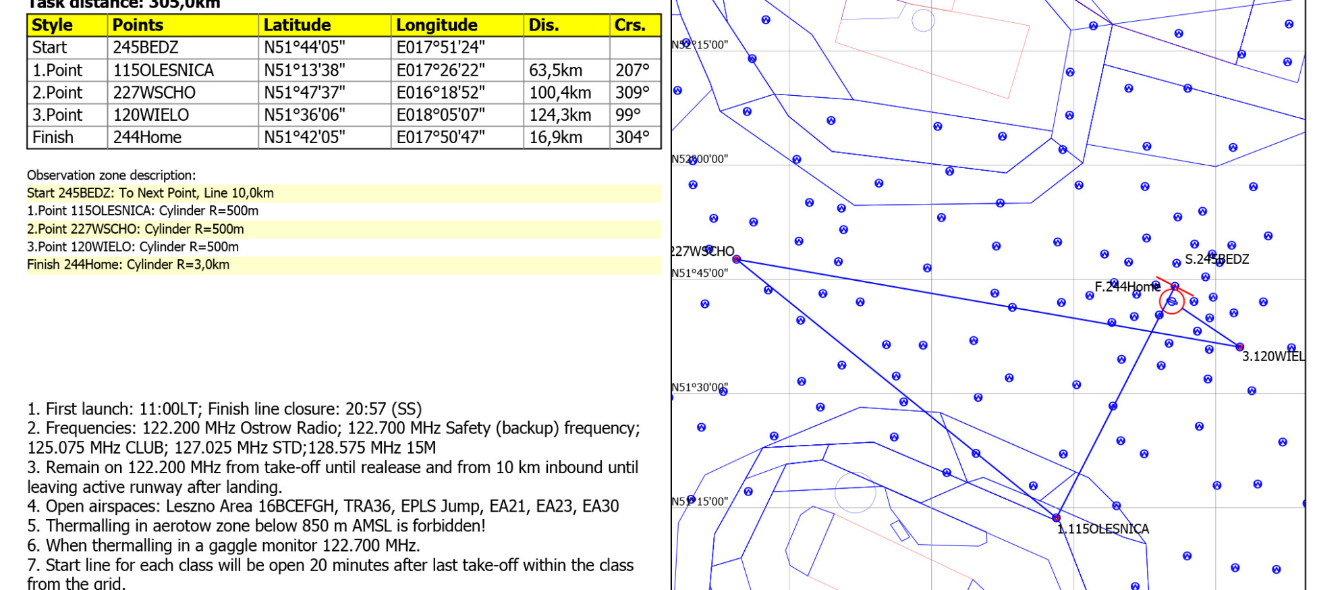Select the 'Finish 244Home: Cylinder R=3,0km' line

point(128,265)
